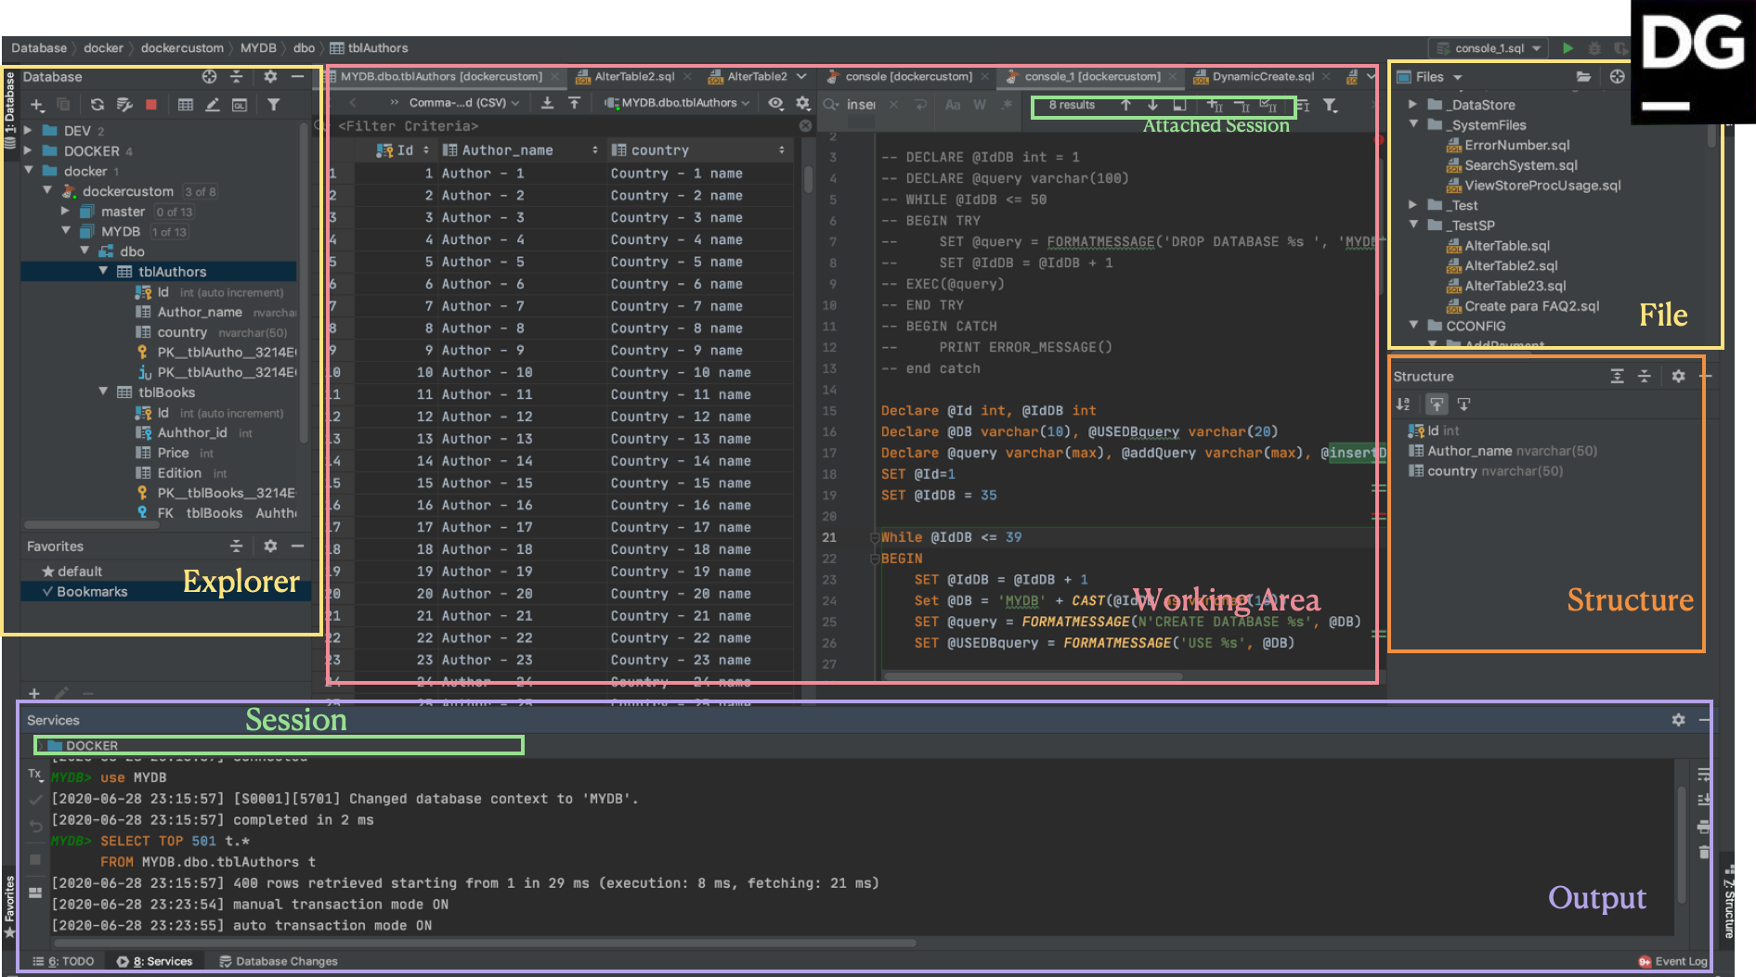The height and width of the screenshot is (977, 1756).
Task: Click the Edit source pencil icon
Action: (x=213, y=105)
